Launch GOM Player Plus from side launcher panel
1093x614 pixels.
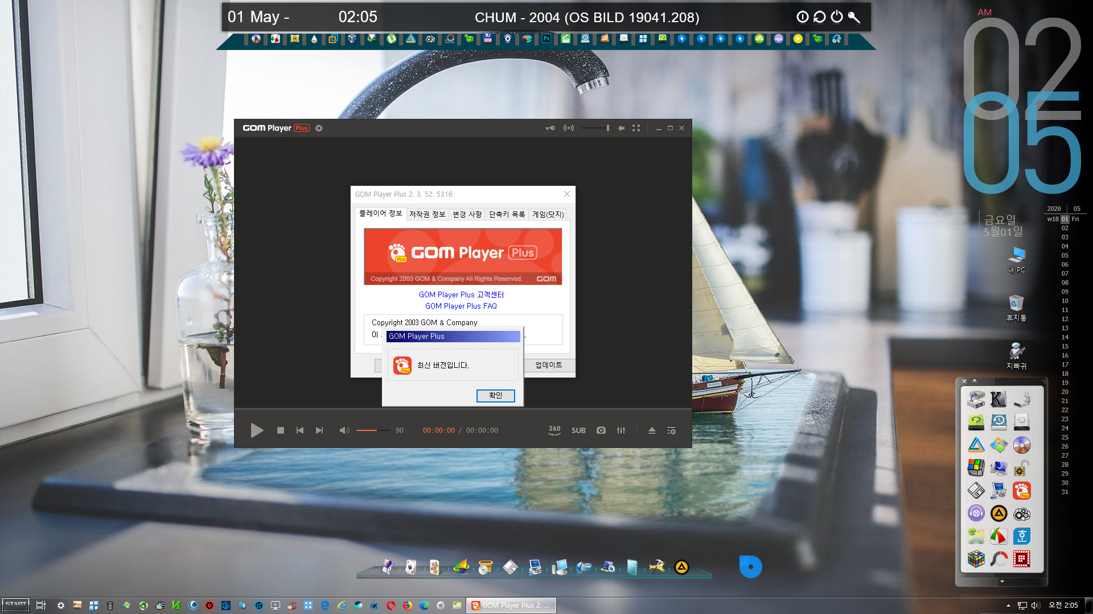(1022, 491)
